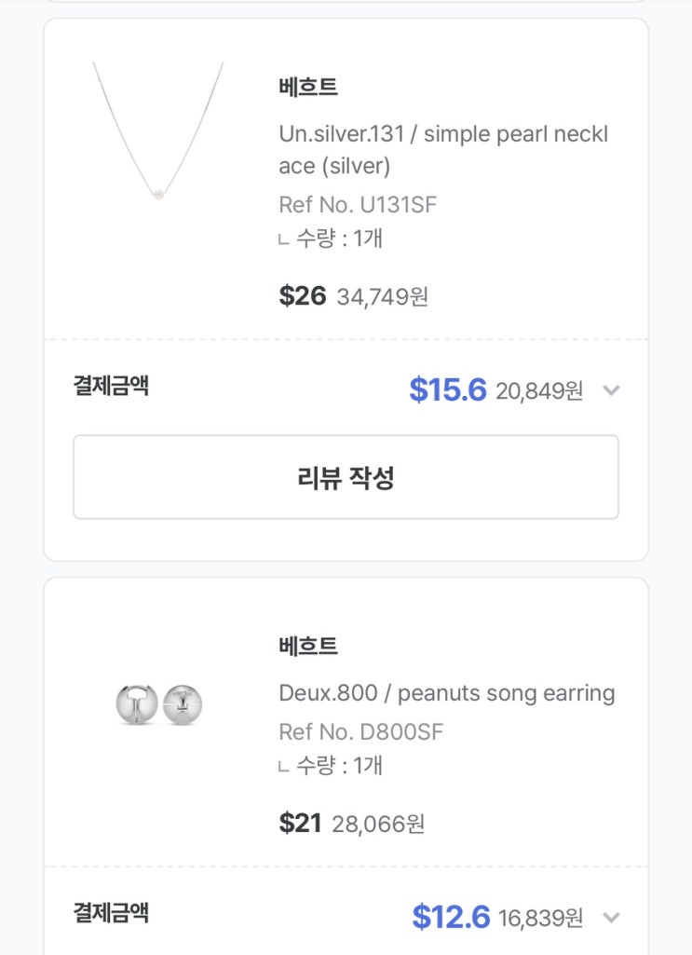
Task: Click the Ref No. U131SF text
Action: point(358,205)
